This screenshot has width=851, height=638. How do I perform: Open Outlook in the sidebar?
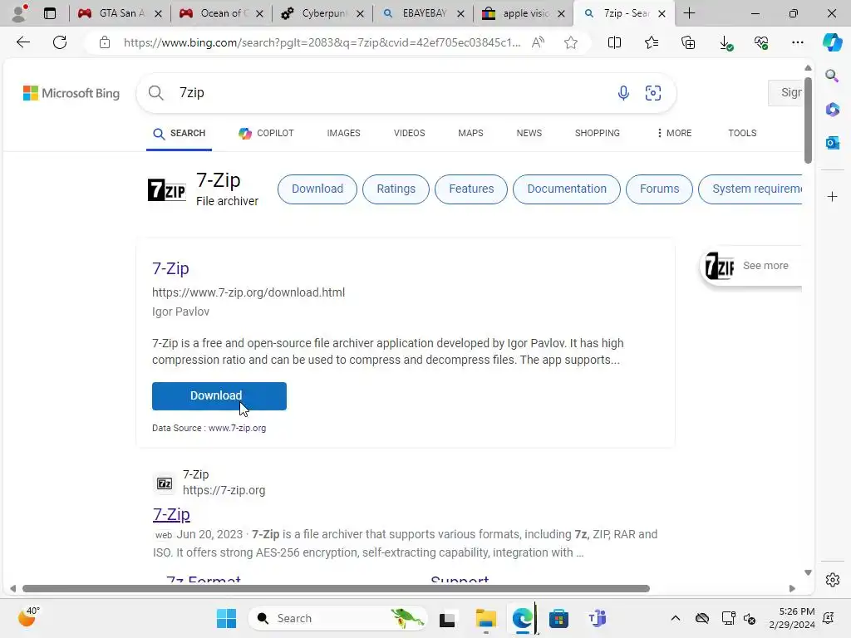(x=832, y=143)
